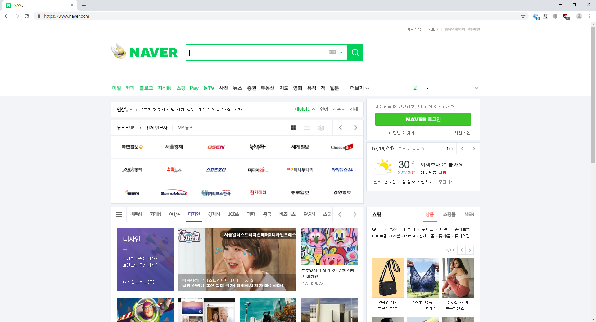Reload the page
The height and width of the screenshot is (322, 596).
[27, 16]
